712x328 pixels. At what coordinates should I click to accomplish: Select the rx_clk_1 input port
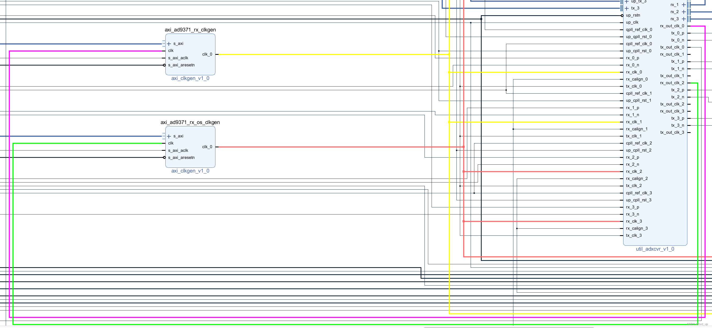coord(634,122)
